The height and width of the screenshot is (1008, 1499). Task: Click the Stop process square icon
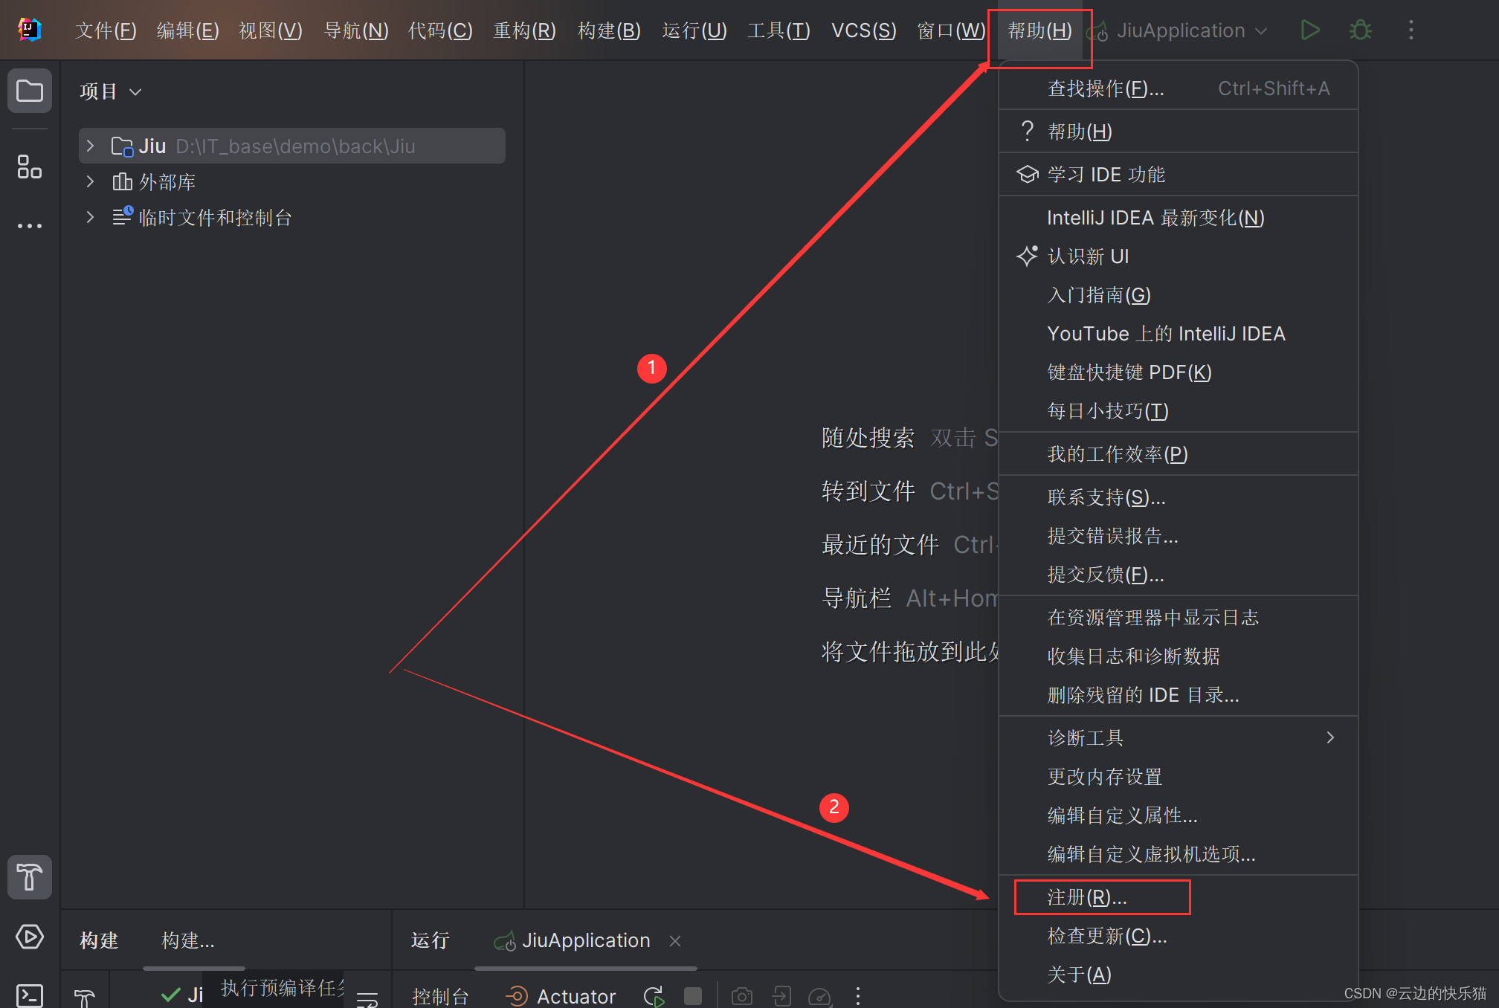pyautogui.click(x=693, y=996)
